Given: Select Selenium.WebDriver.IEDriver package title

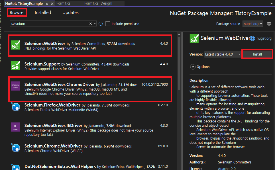Looking at the screenshot, I should pos(53,126).
